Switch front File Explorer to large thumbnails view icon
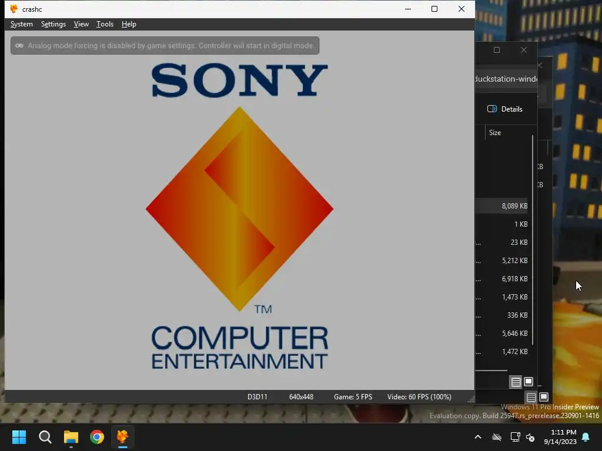 pos(529,382)
